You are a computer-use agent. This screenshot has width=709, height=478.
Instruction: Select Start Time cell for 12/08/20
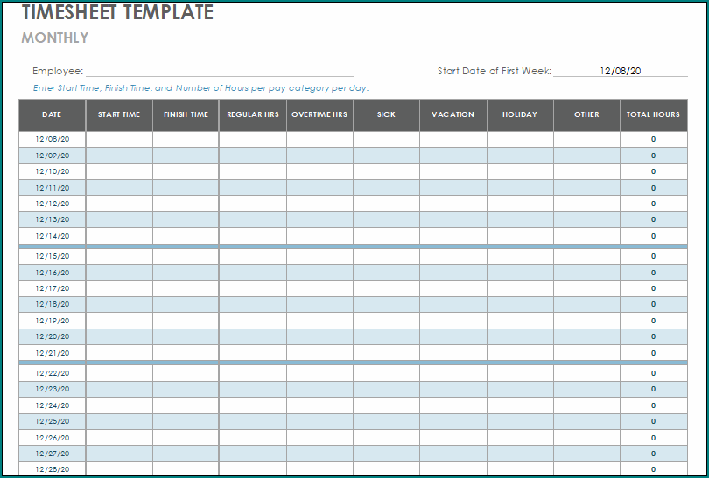pyautogui.click(x=119, y=140)
